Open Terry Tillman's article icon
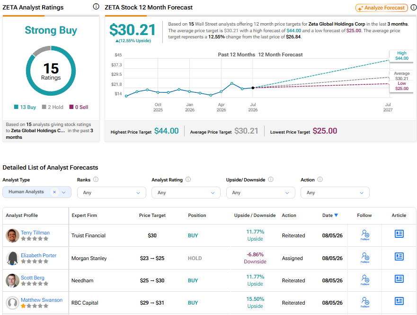This screenshot has height=315, width=417. [399, 234]
